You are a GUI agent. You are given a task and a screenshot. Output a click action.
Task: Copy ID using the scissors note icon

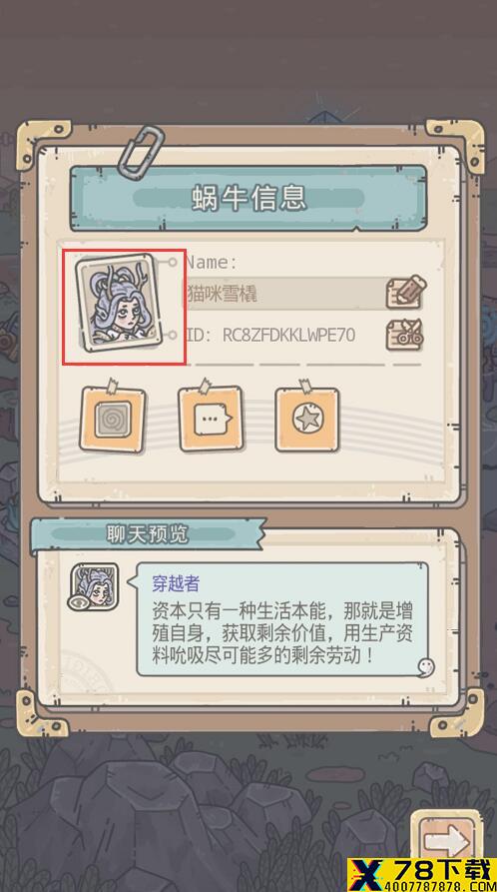coord(405,335)
